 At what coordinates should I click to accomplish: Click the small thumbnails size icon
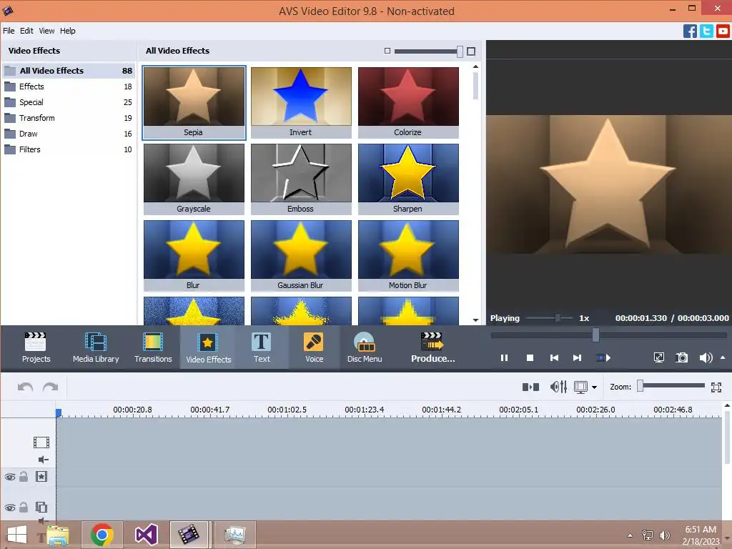point(387,51)
